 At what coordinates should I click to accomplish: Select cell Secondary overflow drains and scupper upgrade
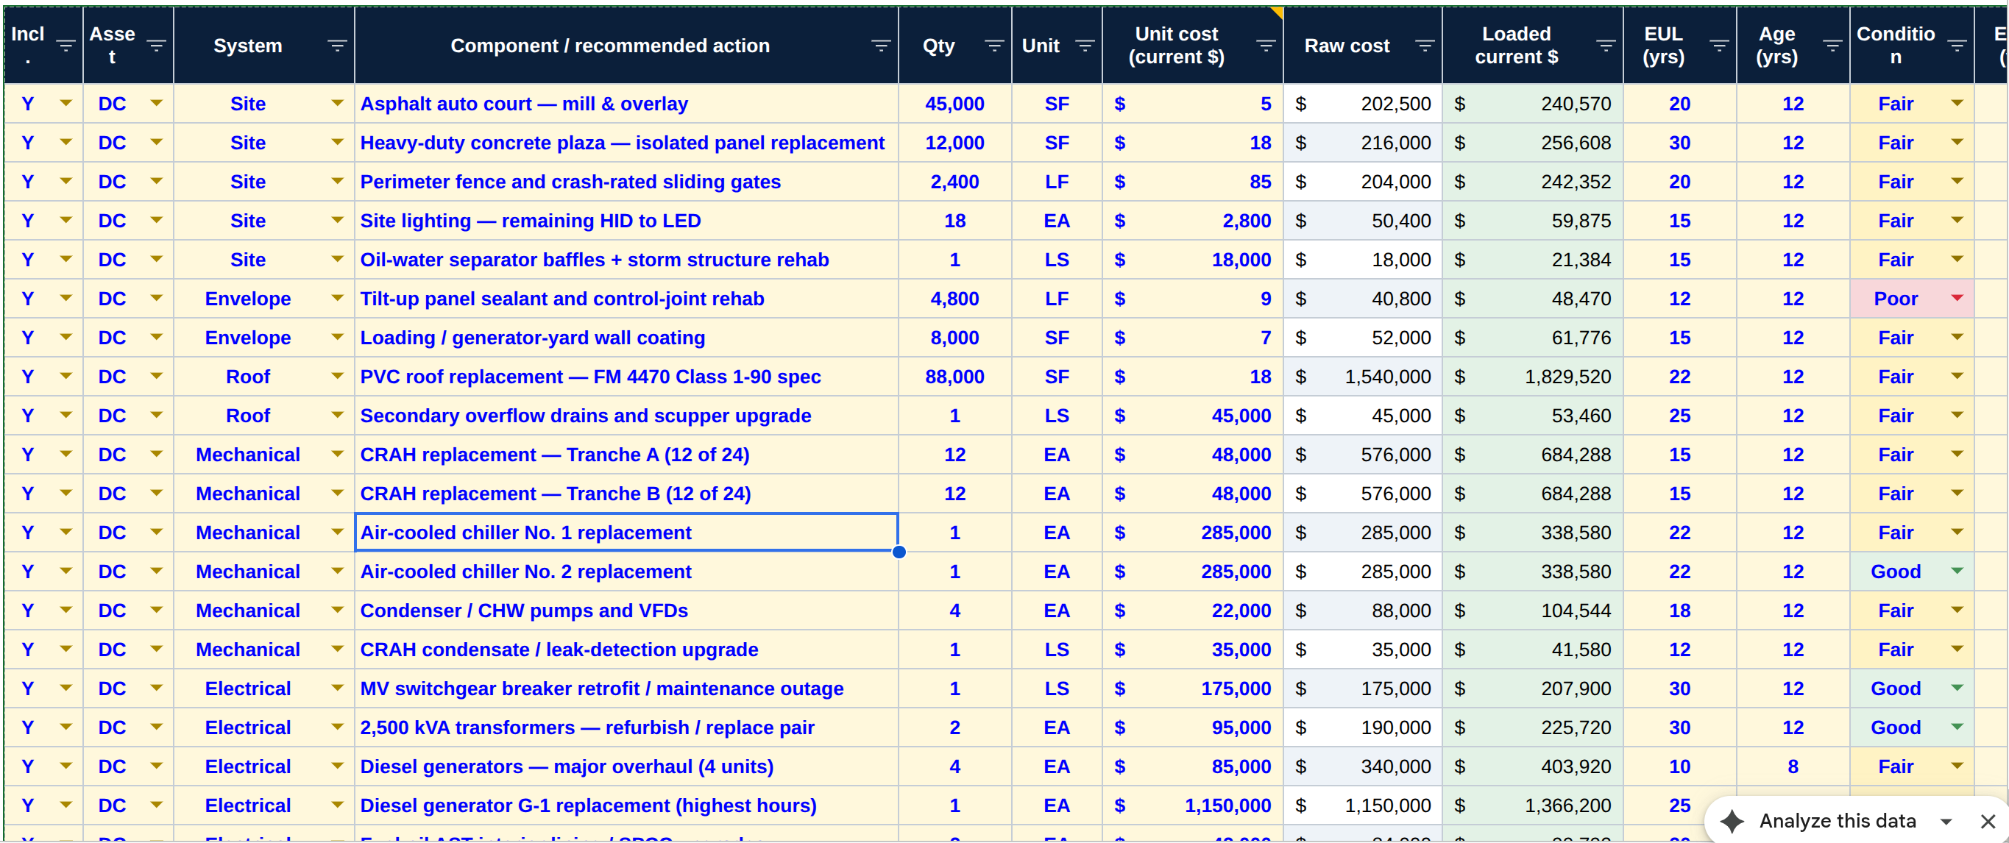626,415
